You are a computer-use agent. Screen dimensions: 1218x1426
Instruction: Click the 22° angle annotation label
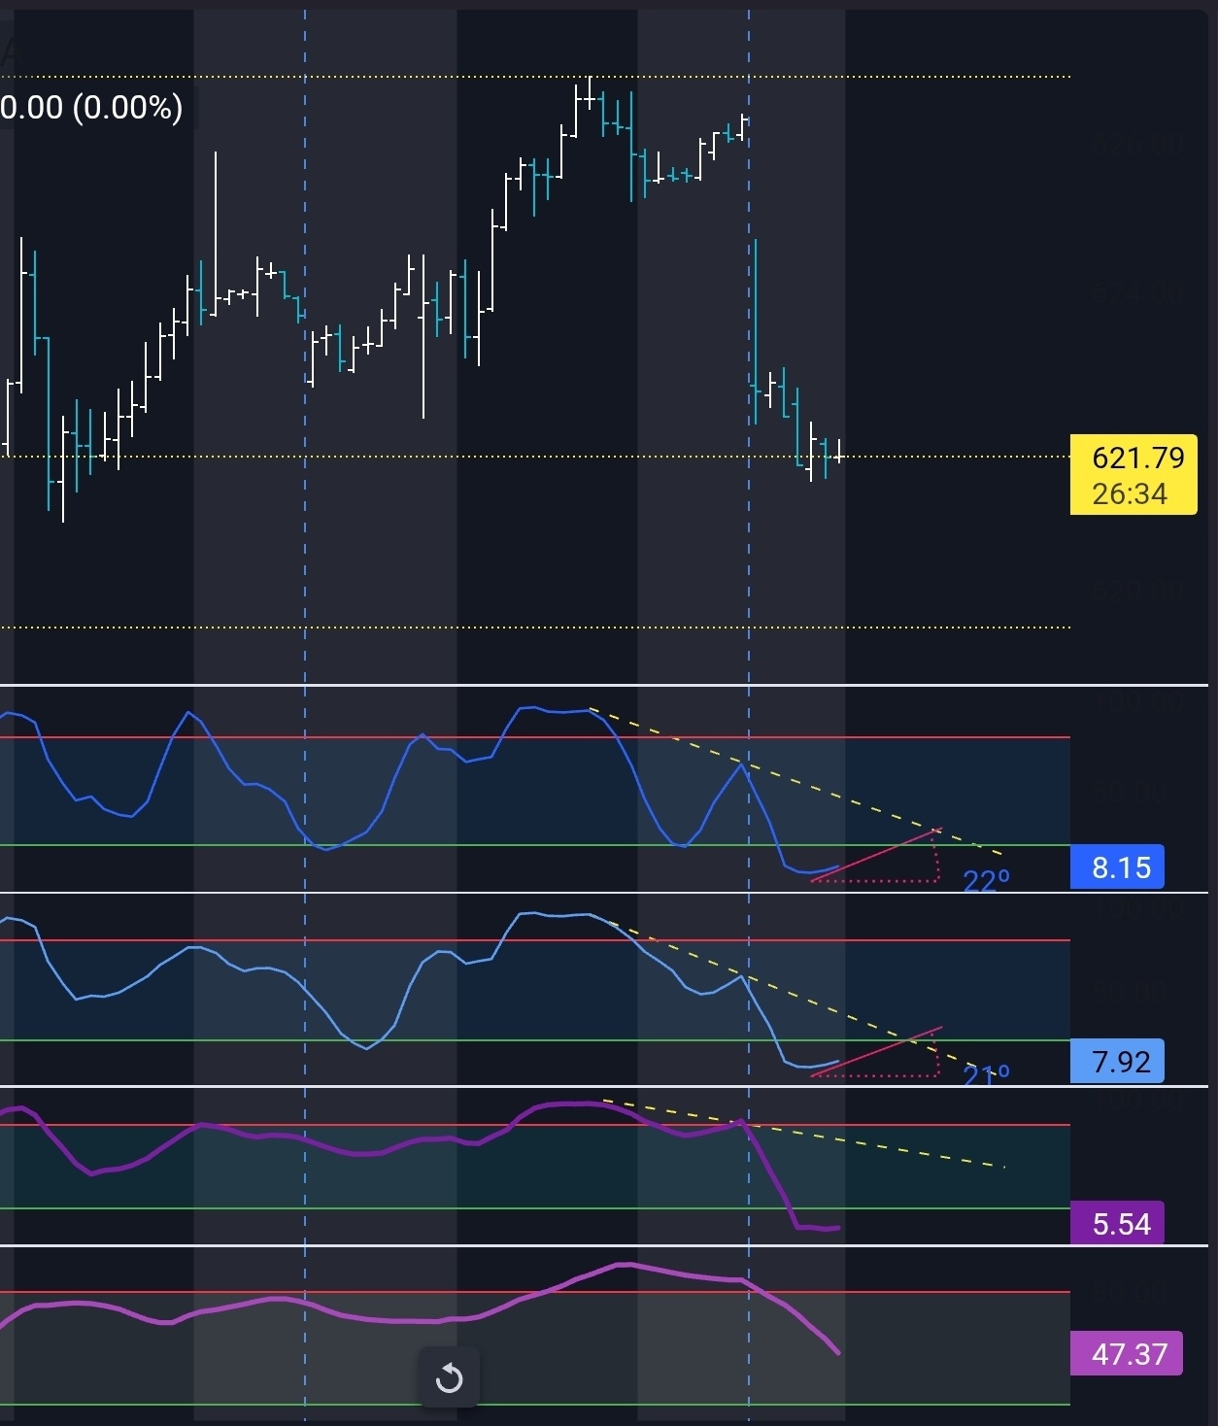point(986,881)
